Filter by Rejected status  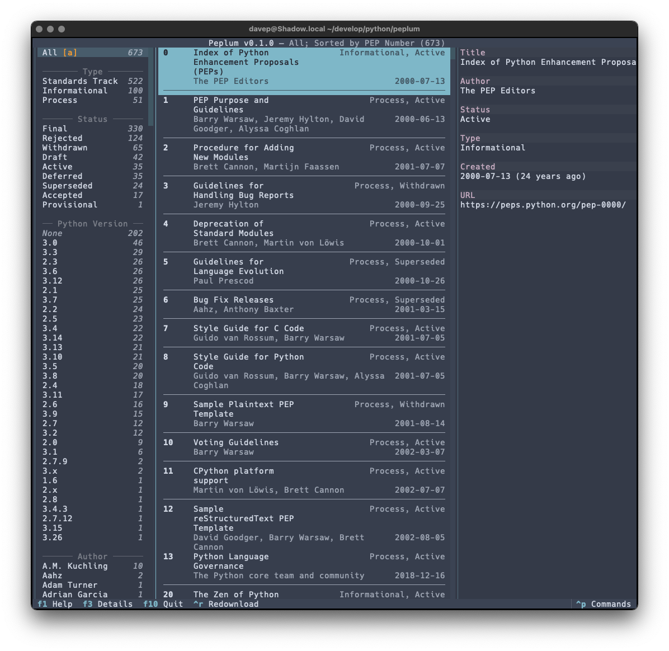(92, 138)
